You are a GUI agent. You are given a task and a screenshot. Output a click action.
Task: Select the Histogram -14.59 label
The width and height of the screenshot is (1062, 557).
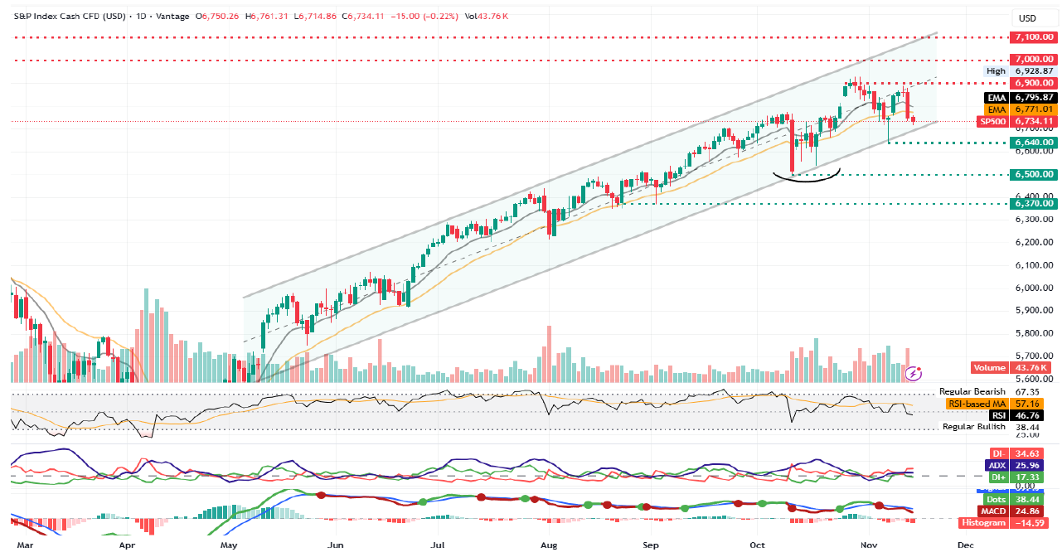[x=1006, y=523]
